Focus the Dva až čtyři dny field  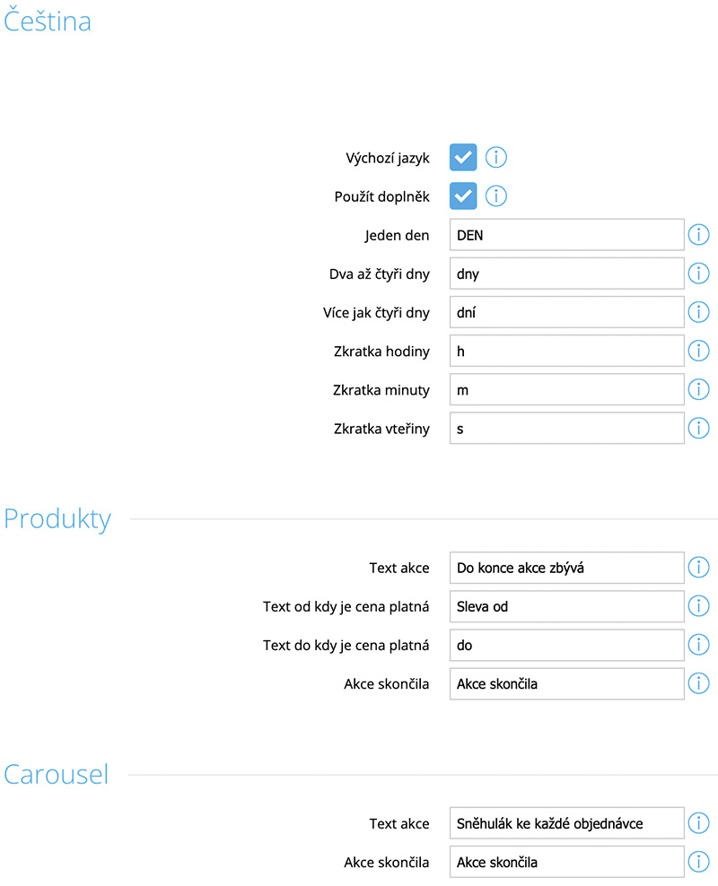[x=566, y=274]
